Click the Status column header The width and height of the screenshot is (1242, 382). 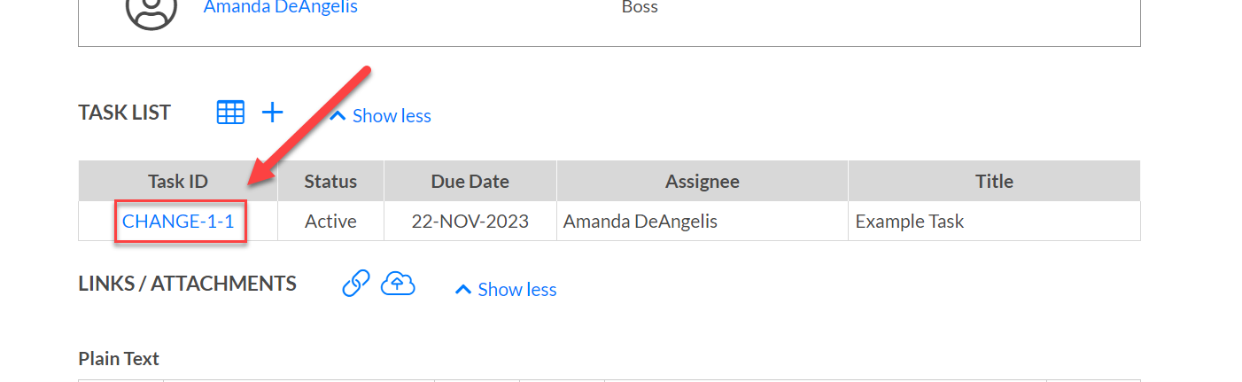[x=330, y=181]
